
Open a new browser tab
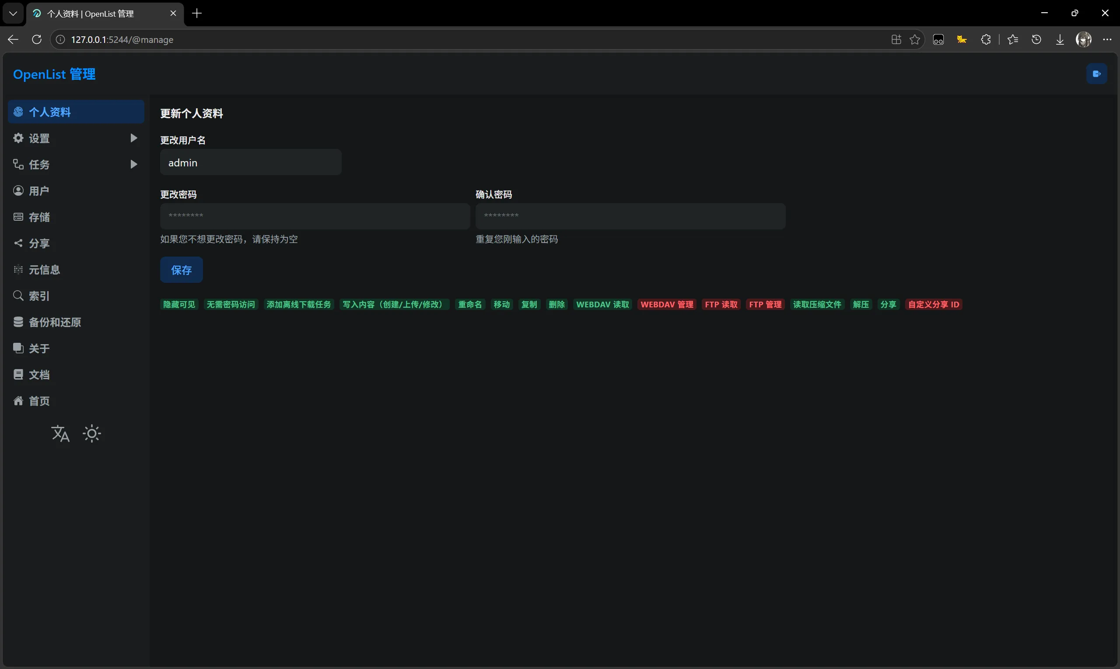tap(197, 14)
